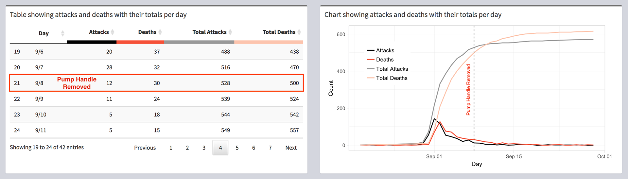Viewport: 628px width, 179px height.
Task: Click the Attacks legend line swatch
Action: (371, 50)
